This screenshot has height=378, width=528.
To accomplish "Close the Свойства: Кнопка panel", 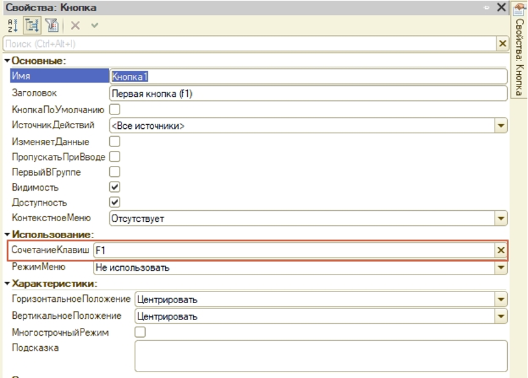I will [501, 7].
